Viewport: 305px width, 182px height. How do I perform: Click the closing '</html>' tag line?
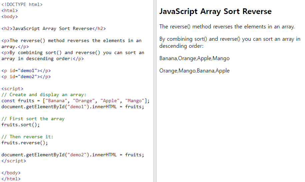(x=11, y=179)
